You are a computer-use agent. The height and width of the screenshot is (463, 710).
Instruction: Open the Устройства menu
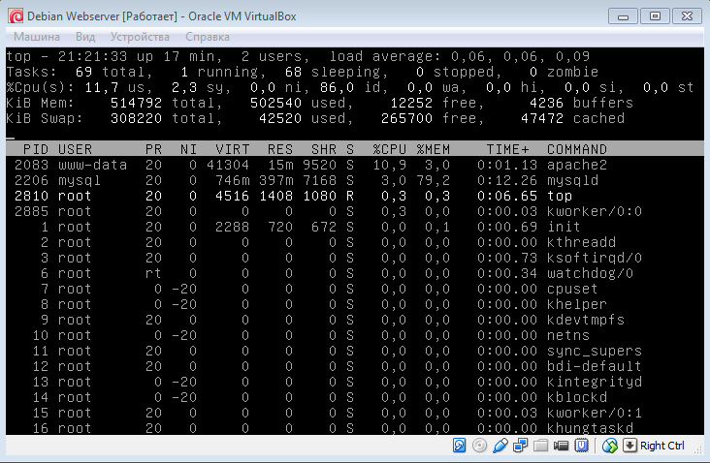pos(140,37)
